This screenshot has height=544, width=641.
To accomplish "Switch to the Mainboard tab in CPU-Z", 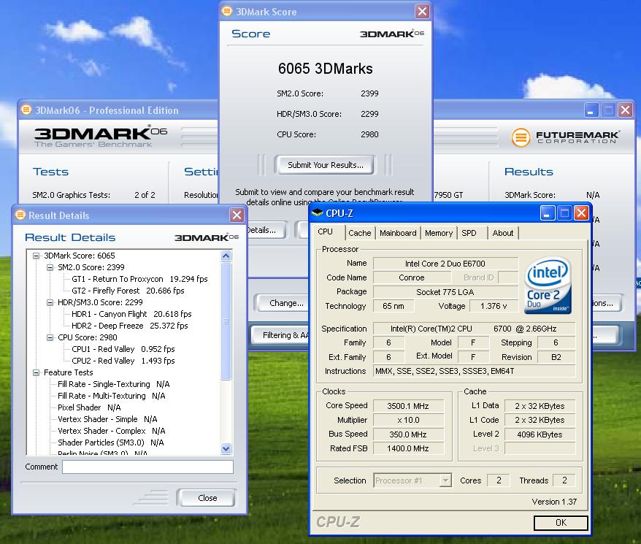I will (398, 233).
